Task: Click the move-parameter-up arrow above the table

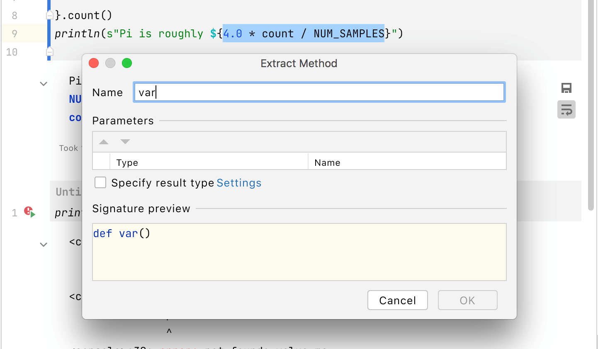Action: [103, 141]
